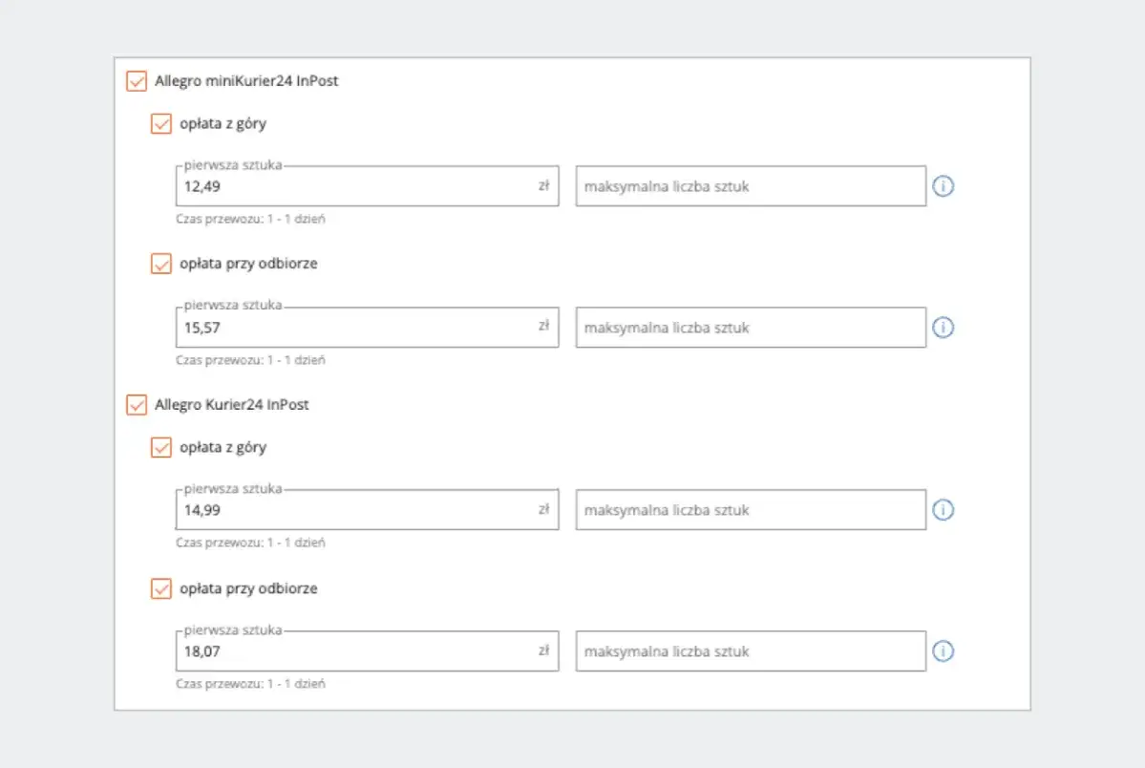Open info icon beside the 18,07 price row
The height and width of the screenshot is (768, 1145).
coord(943,651)
